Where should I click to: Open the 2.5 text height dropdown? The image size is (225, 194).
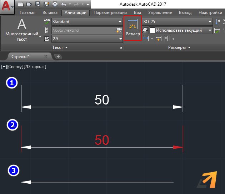87,39
